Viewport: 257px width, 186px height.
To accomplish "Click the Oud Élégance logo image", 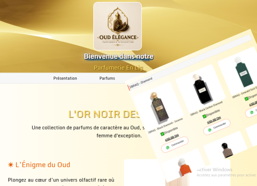I will pos(118,26).
